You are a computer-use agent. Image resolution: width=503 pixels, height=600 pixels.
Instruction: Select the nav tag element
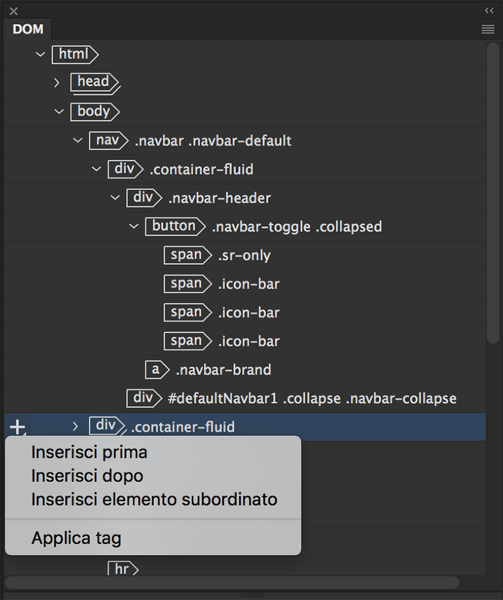point(108,140)
